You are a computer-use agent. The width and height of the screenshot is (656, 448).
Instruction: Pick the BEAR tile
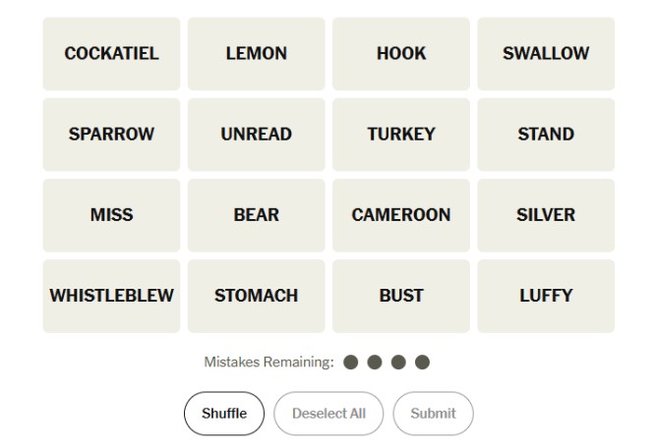point(256,215)
